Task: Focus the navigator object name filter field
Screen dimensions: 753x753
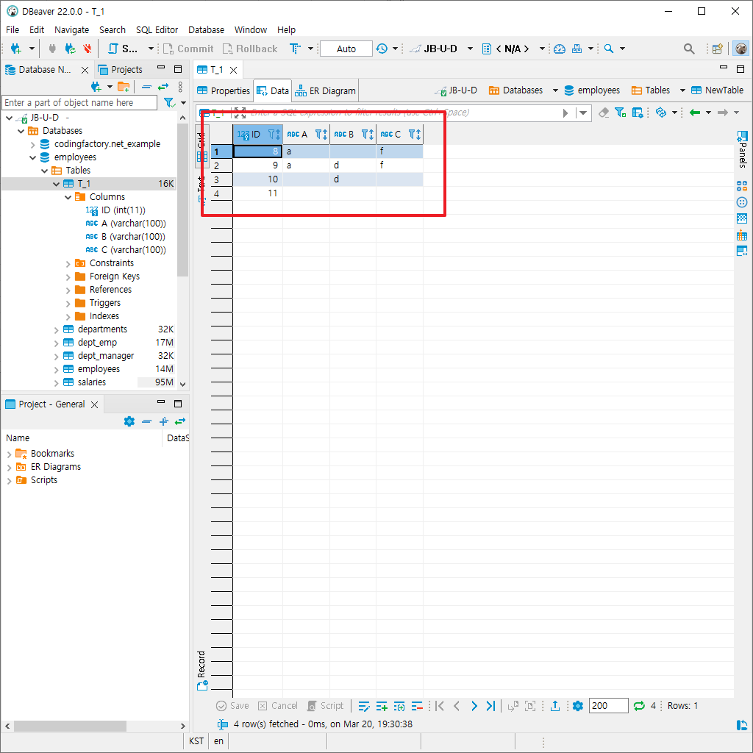Action: (x=79, y=103)
